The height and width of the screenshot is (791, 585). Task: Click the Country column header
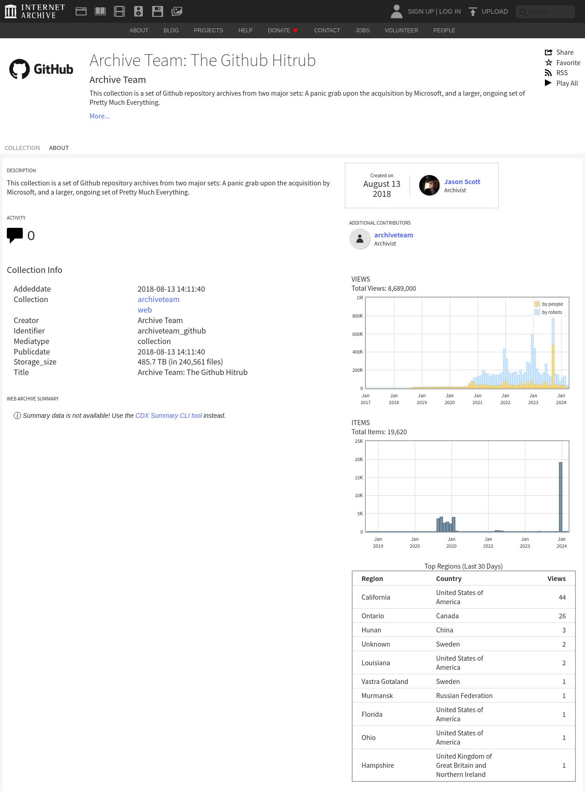(x=449, y=579)
